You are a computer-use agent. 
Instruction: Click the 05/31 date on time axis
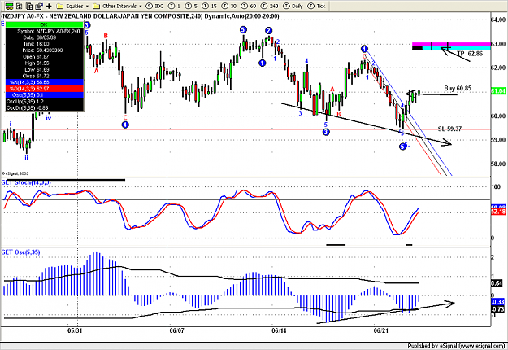pyautogui.click(x=75, y=330)
